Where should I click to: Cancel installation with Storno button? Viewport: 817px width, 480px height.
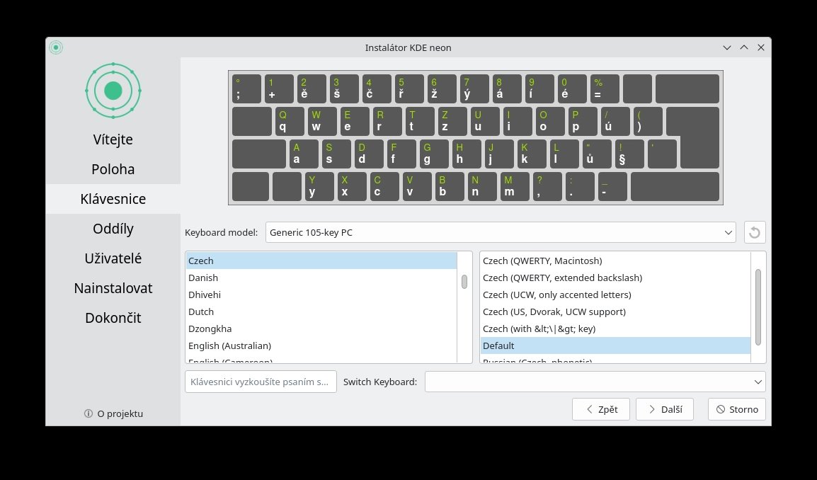click(x=737, y=409)
